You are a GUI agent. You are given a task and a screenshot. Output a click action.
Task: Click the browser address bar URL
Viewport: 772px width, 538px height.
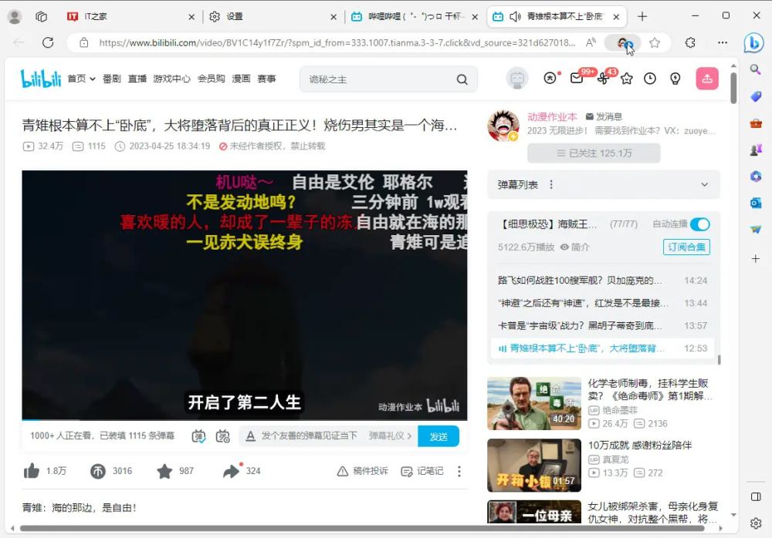337,43
